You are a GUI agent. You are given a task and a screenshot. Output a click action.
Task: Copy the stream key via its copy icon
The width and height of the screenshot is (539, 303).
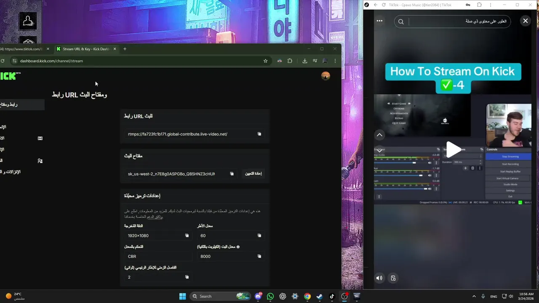[232, 173]
